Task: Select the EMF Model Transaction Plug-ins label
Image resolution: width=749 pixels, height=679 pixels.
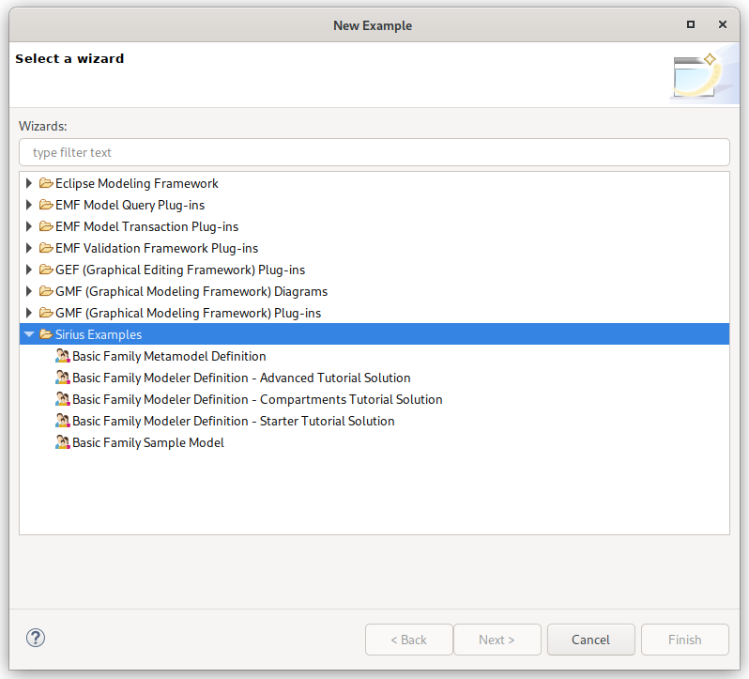Action: tap(146, 226)
